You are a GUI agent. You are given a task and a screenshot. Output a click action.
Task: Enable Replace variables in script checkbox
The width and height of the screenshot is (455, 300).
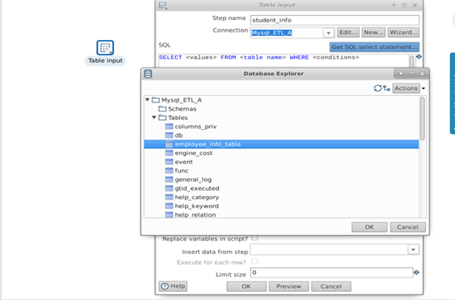pyautogui.click(x=254, y=238)
